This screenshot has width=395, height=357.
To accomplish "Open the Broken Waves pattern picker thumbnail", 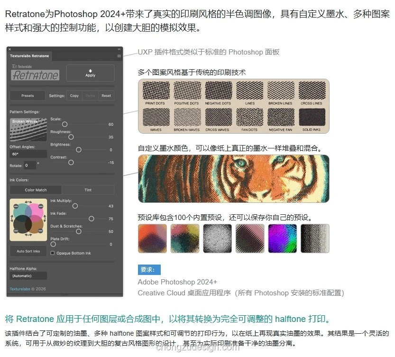I will [28, 129].
